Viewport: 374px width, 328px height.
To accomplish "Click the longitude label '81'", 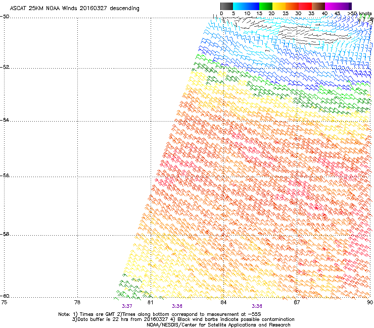I will [150, 302].
